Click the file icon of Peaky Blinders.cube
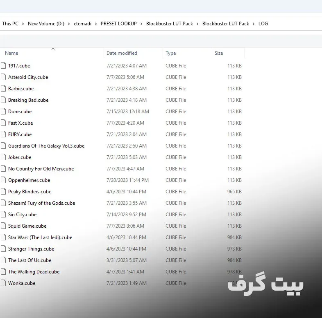This screenshot has height=318, width=322. (3, 192)
